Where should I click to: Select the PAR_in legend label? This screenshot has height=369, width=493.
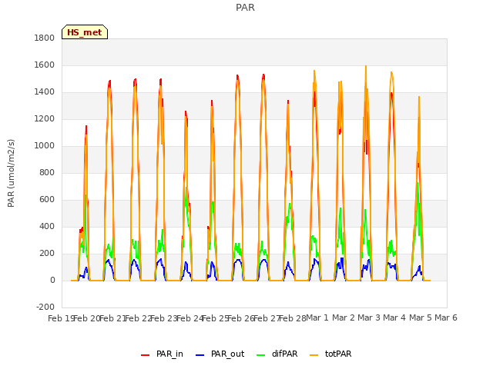(169, 354)
